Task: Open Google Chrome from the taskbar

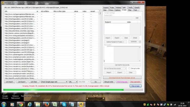Action: pyautogui.click(x=21, y=104)
